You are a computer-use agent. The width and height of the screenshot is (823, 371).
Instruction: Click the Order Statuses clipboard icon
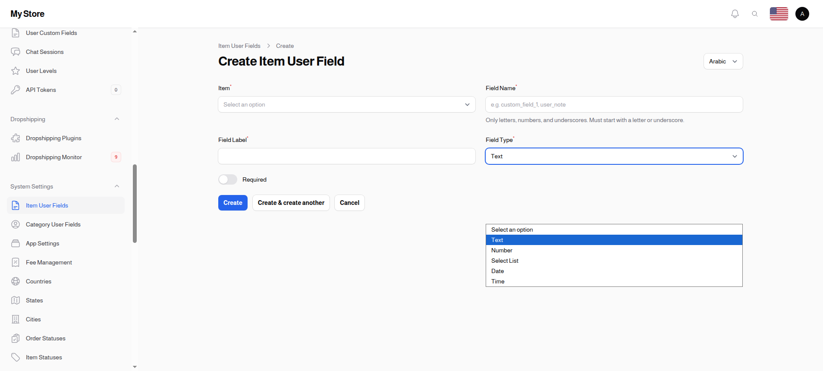click(16, 338)
